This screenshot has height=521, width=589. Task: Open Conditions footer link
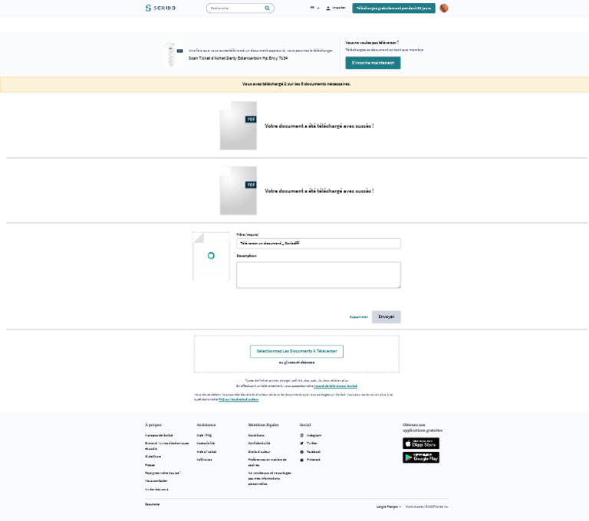pos(256,435)
